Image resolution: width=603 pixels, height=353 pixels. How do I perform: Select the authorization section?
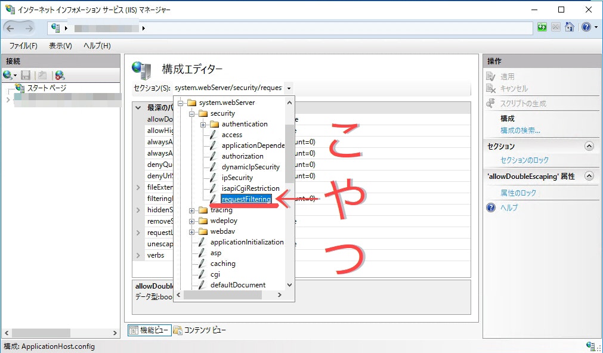point(242,156)
